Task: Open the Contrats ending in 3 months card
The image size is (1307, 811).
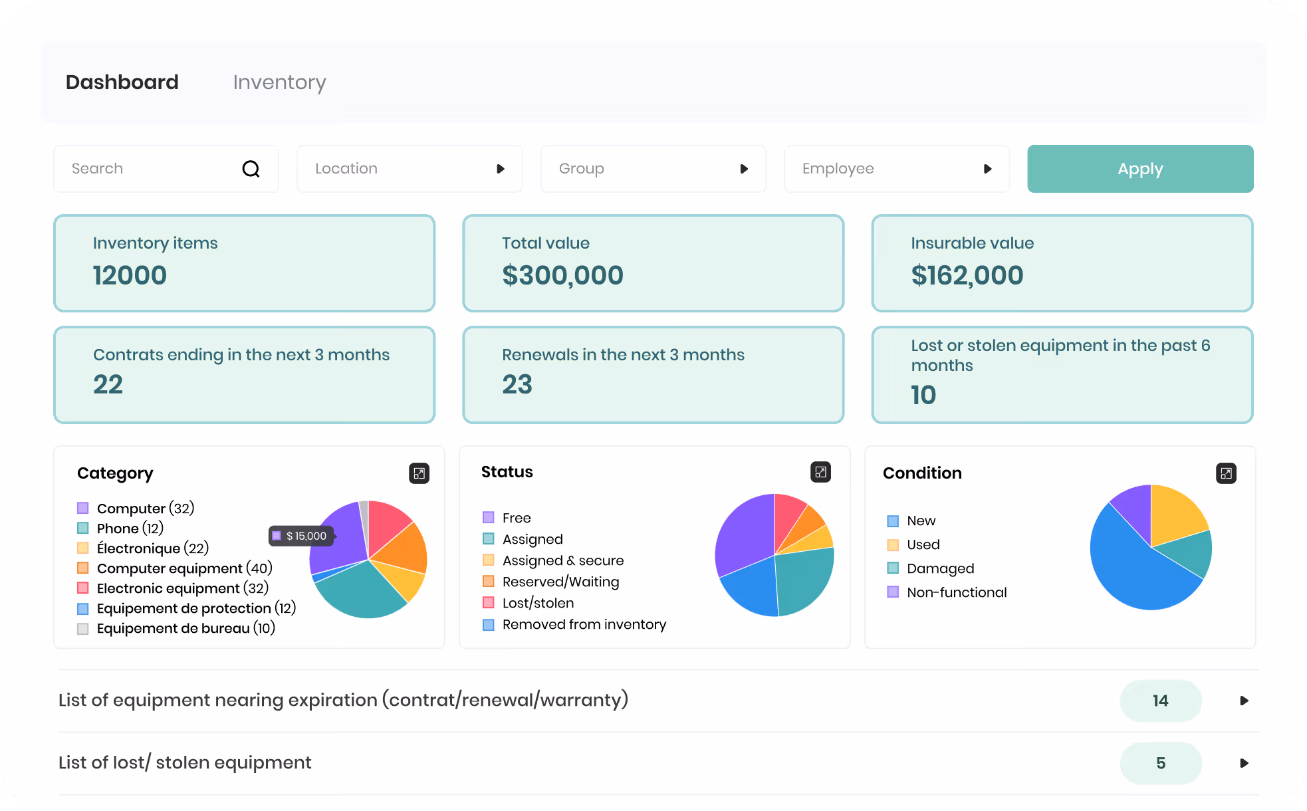Action: pyautogui.click(x=244, y=375)
